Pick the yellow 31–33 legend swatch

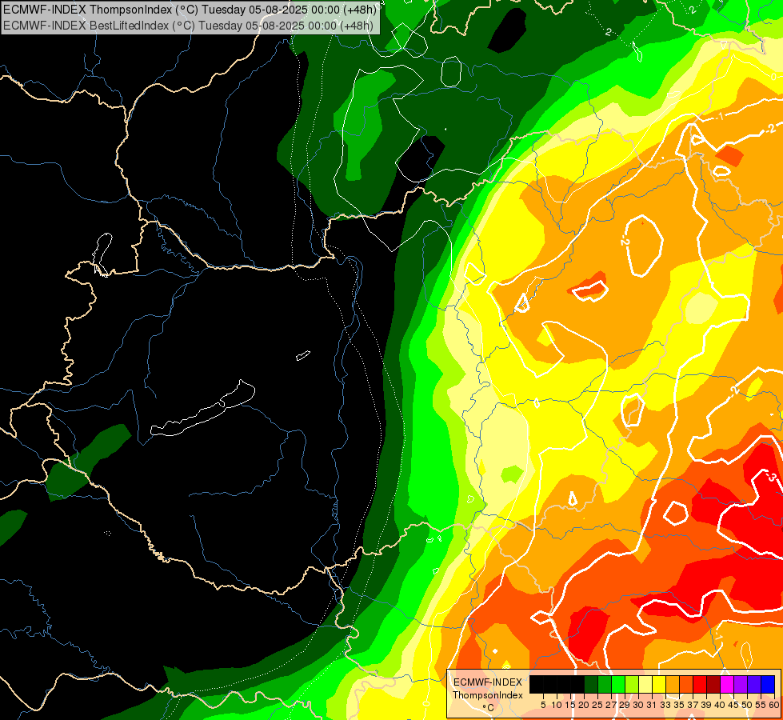point(659,684)
